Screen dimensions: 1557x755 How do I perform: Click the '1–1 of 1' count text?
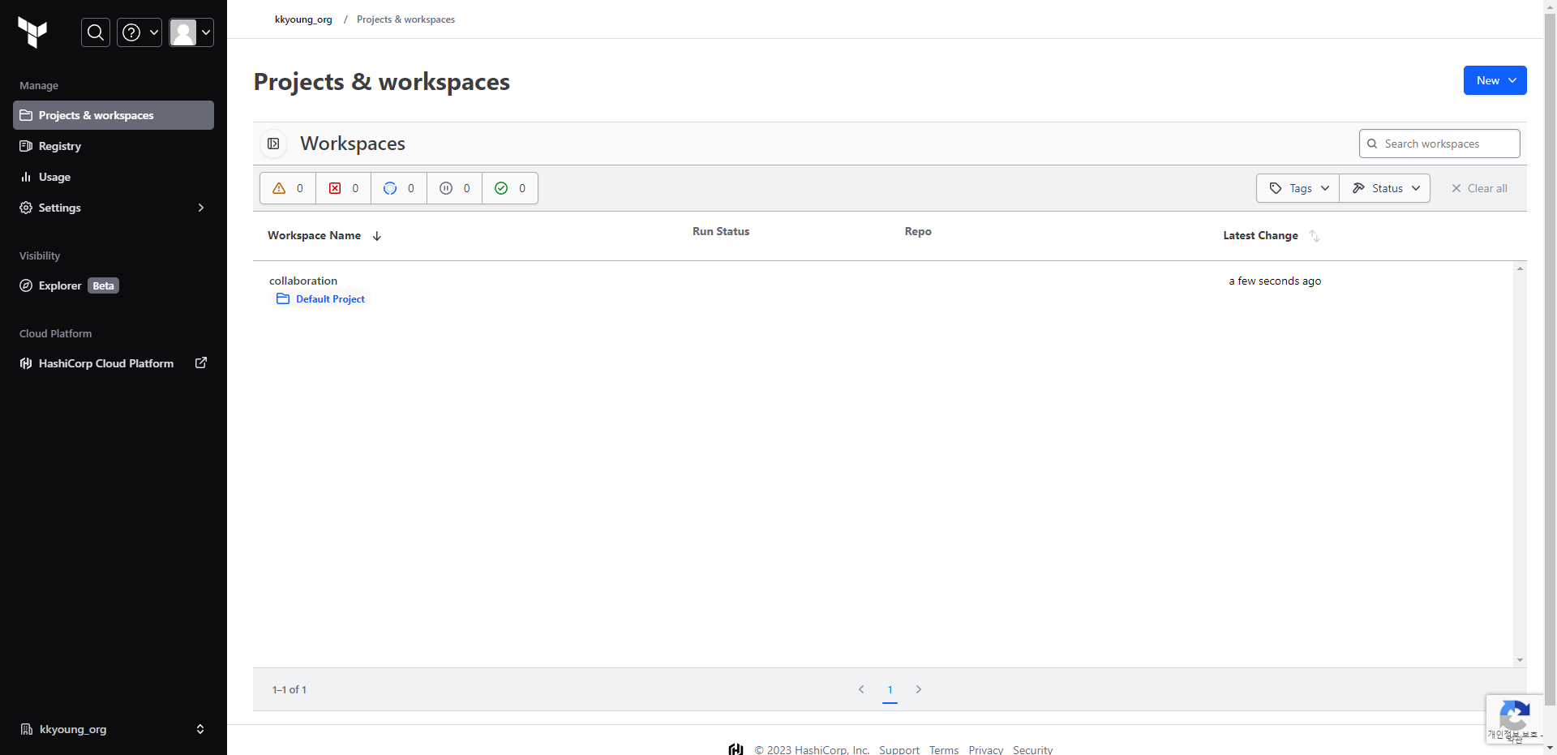290,689
